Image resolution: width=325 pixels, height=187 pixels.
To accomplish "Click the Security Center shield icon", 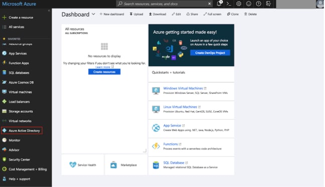I will point(5,159).
